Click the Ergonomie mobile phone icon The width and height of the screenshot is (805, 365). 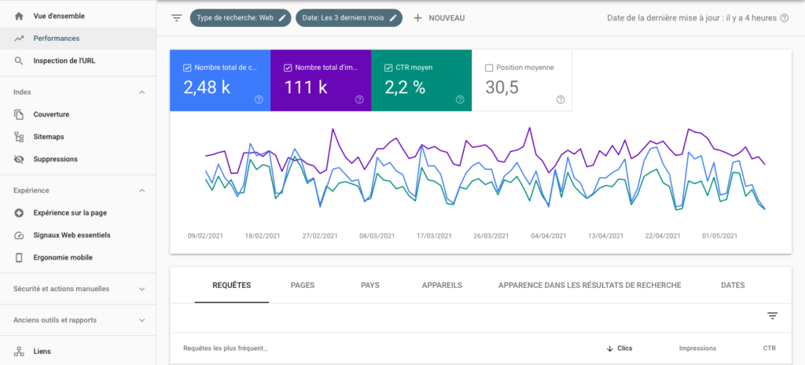(x=19, y=257)
